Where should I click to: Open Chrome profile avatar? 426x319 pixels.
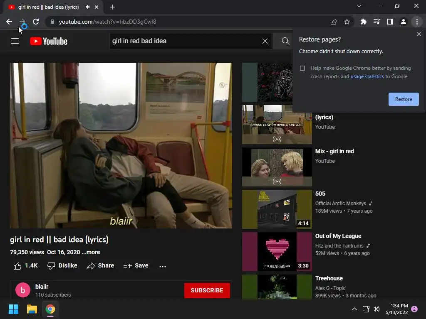(x=404, y=22)
